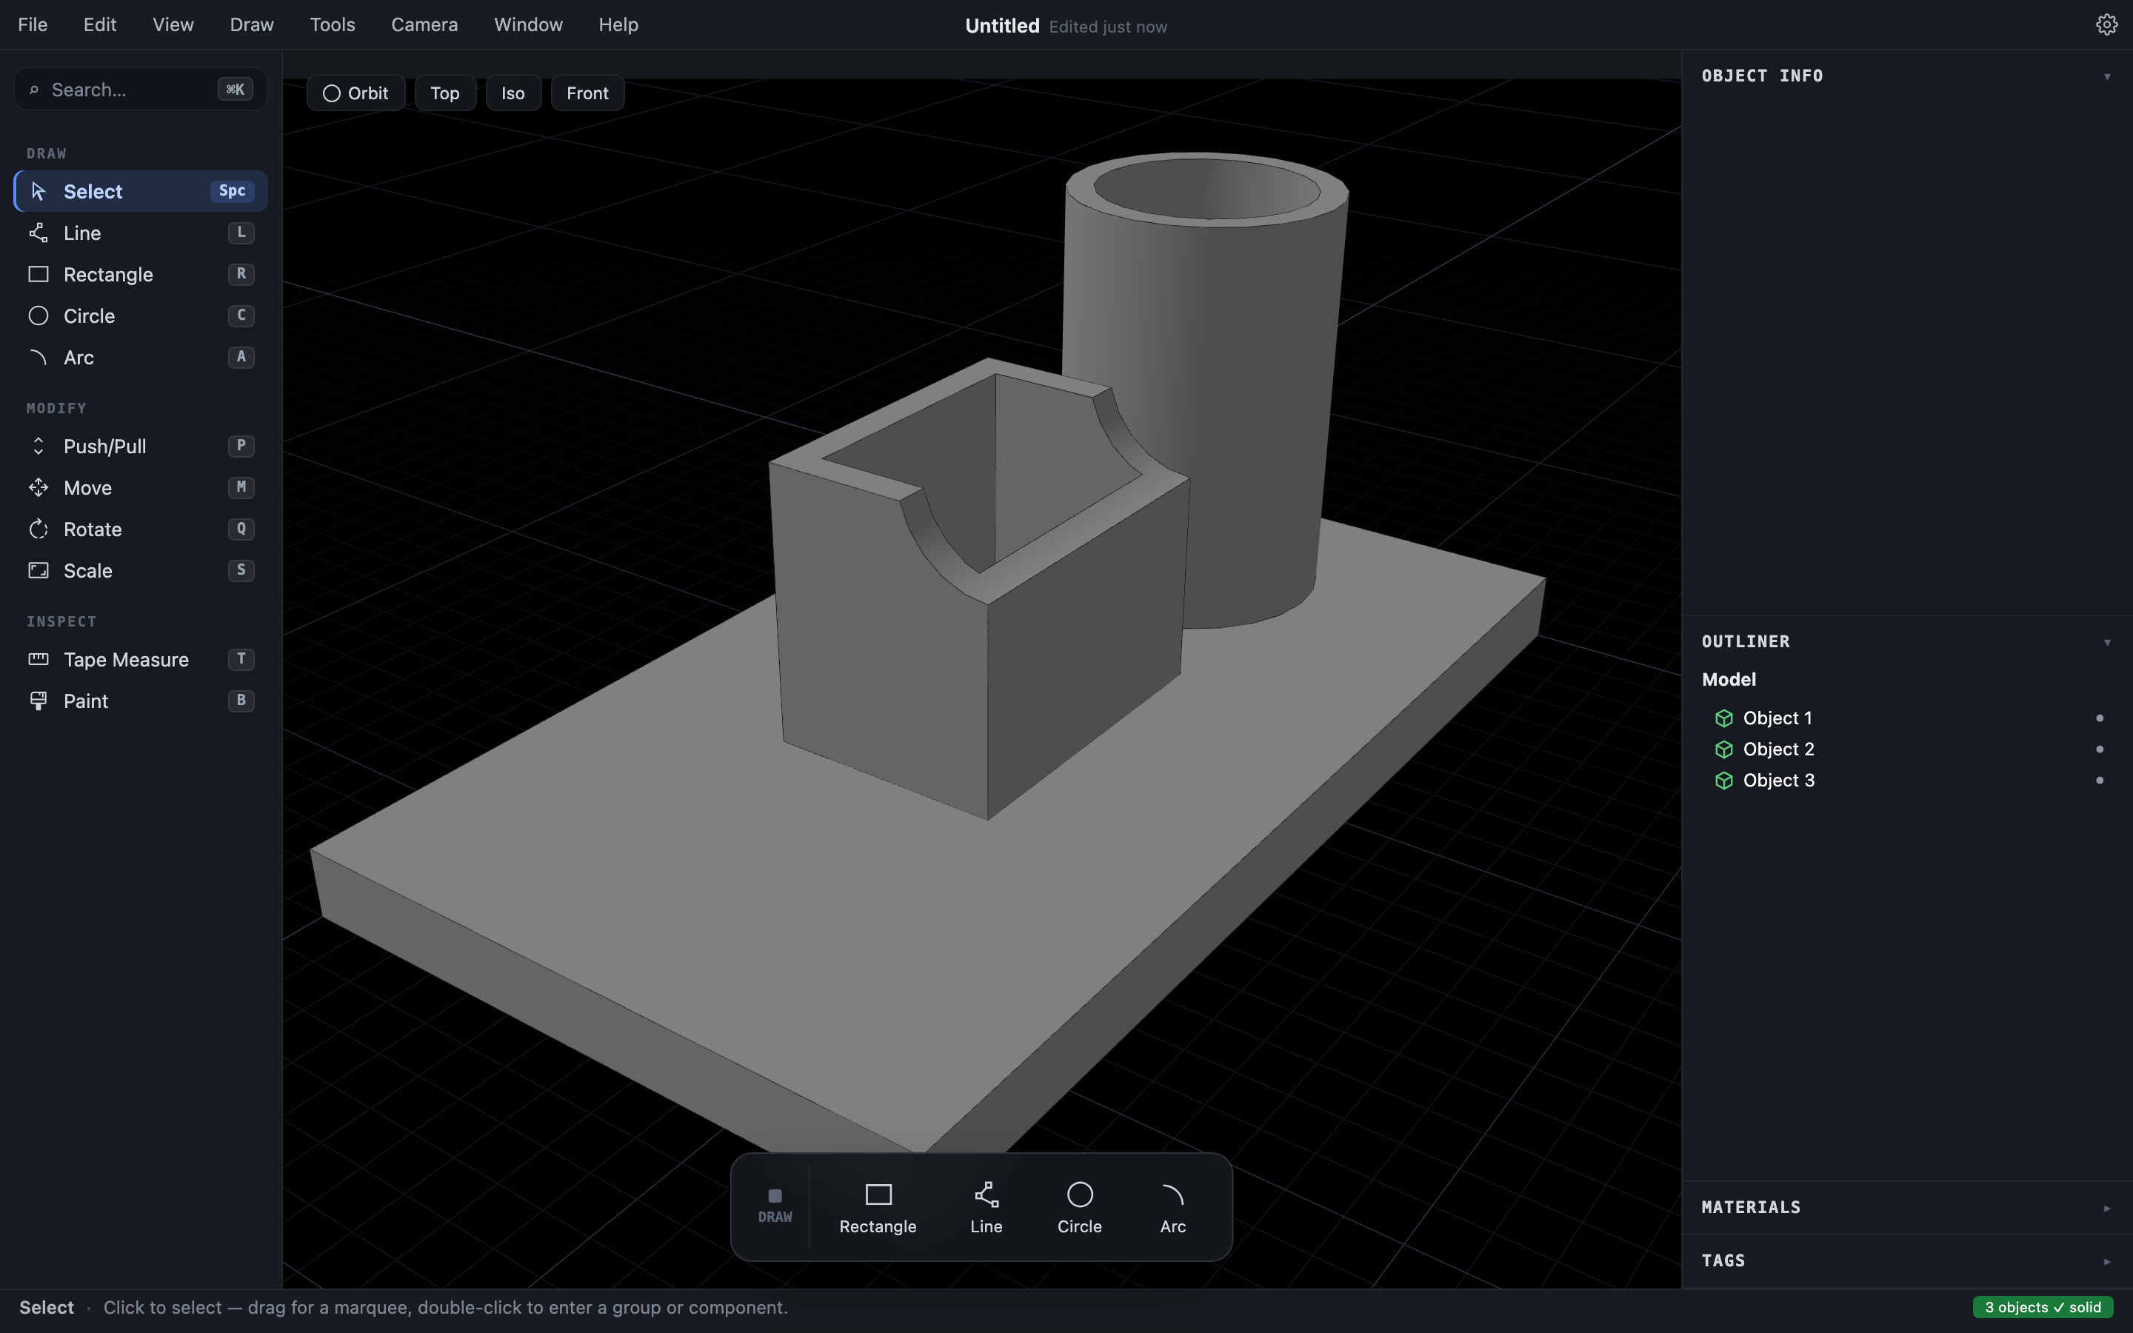Toggle visibility dot for Object 2

[x=2100, y=749]
